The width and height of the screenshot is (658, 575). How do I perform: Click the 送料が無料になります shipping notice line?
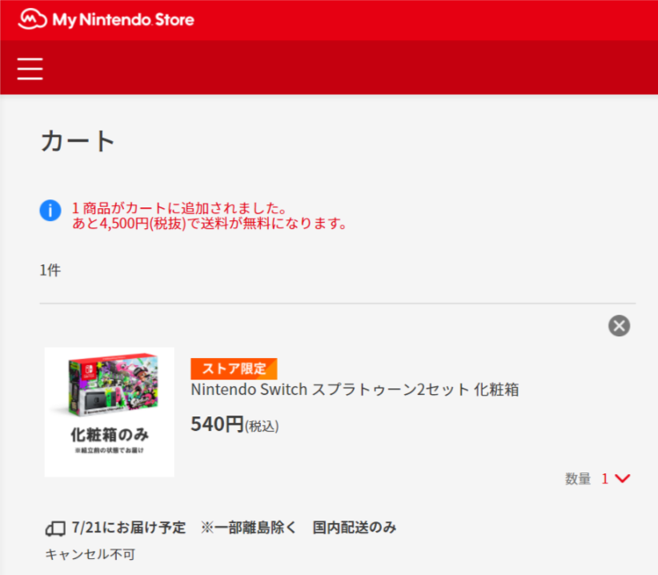click(x=210, y=223)
